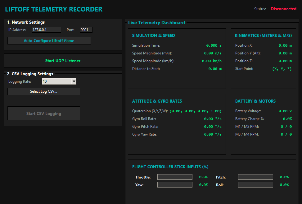Click the Yaw stick input bar
Screen dimensions: 302x204
(x=175, y=185)
